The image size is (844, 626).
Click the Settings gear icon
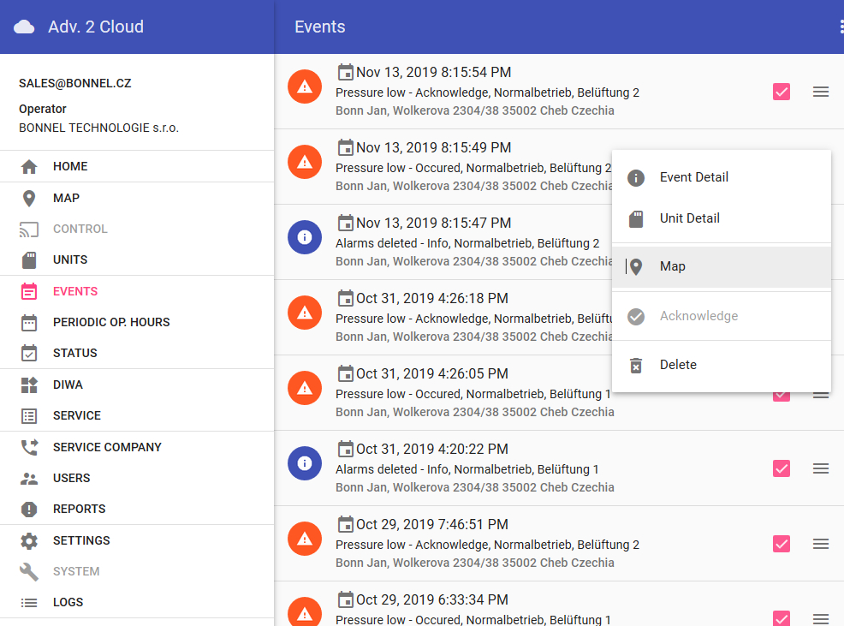click(29, 540)
